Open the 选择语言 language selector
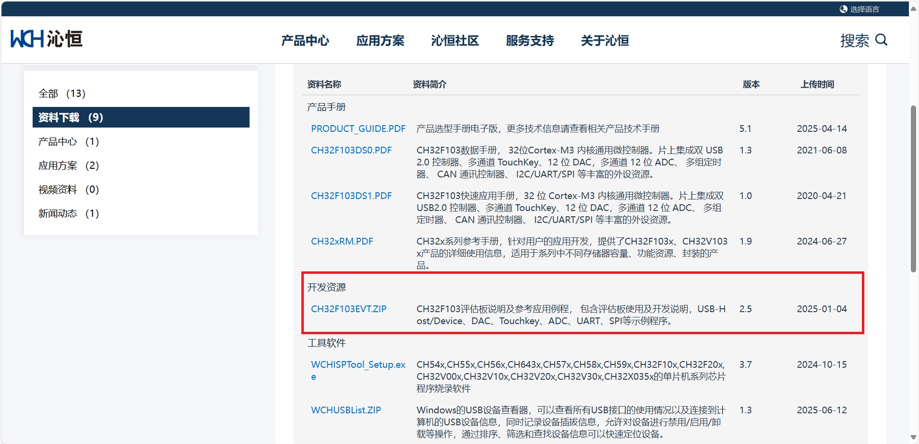919x444 pixels. [865, 9]
